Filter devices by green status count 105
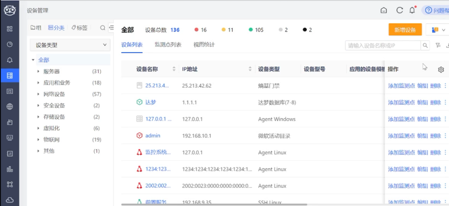This screenshot has height=206, width=449. click(256, 30)
